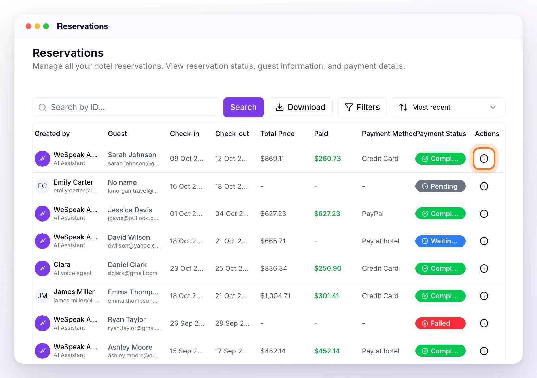Click Completed badge in Daniel Clark row
Viewport: 537px width, 378px height.
440,268
